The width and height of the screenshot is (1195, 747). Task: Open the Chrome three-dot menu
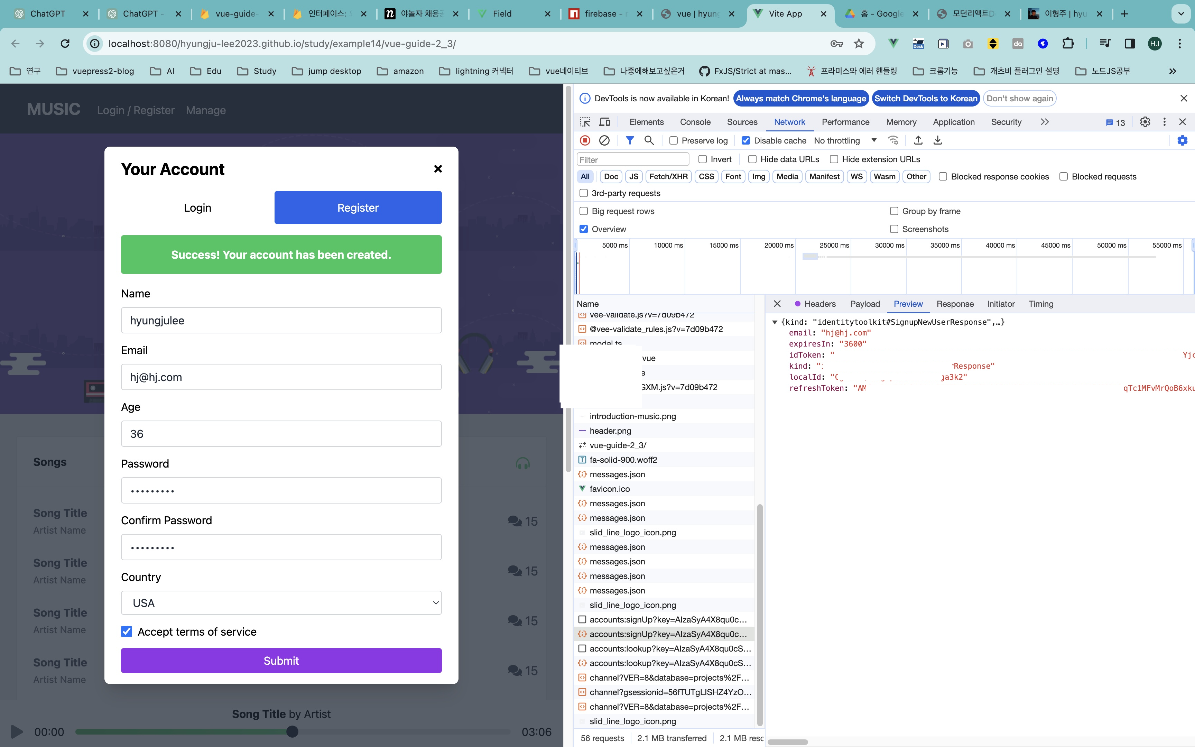coord(1180,44)
